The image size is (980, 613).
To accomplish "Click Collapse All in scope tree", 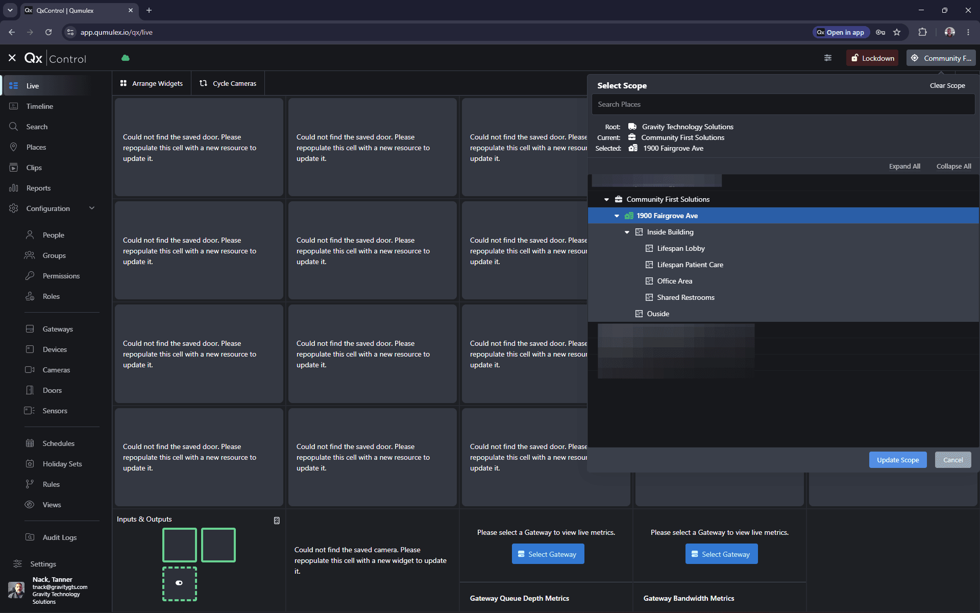I will pos(953,167).
